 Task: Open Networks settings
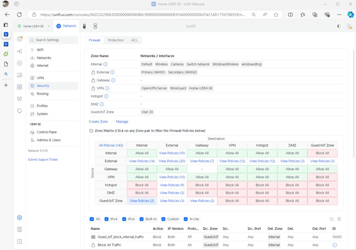pyautogui.click(x=53, y=58)
